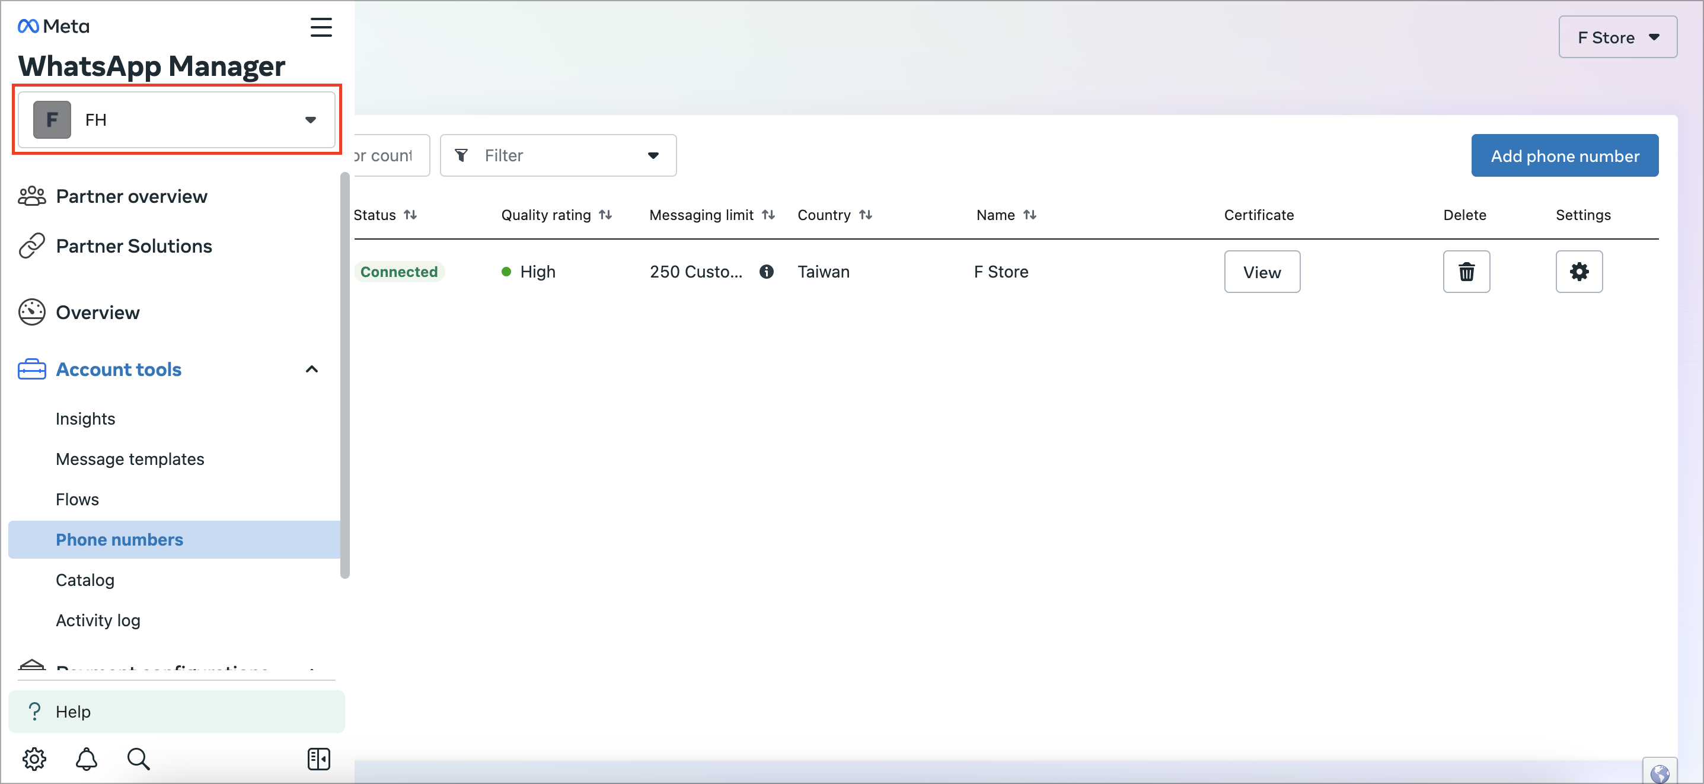Image resolution: width=1704 pixels, height=784 pixels.
Task: Click F Store name cell
Action: tap(1001, 271)
